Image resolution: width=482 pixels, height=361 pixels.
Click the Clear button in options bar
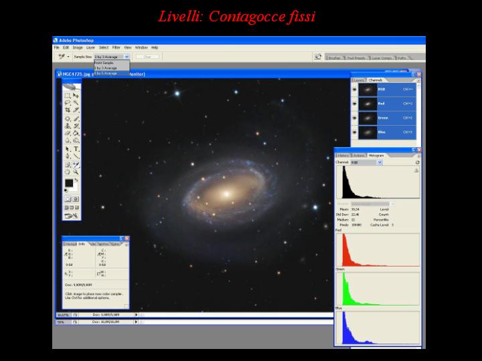[x=147, y=57]
